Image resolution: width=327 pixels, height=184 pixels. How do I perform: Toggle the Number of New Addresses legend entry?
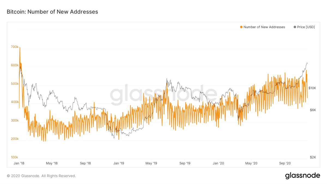pyautogui.click(x=262, y=27)
